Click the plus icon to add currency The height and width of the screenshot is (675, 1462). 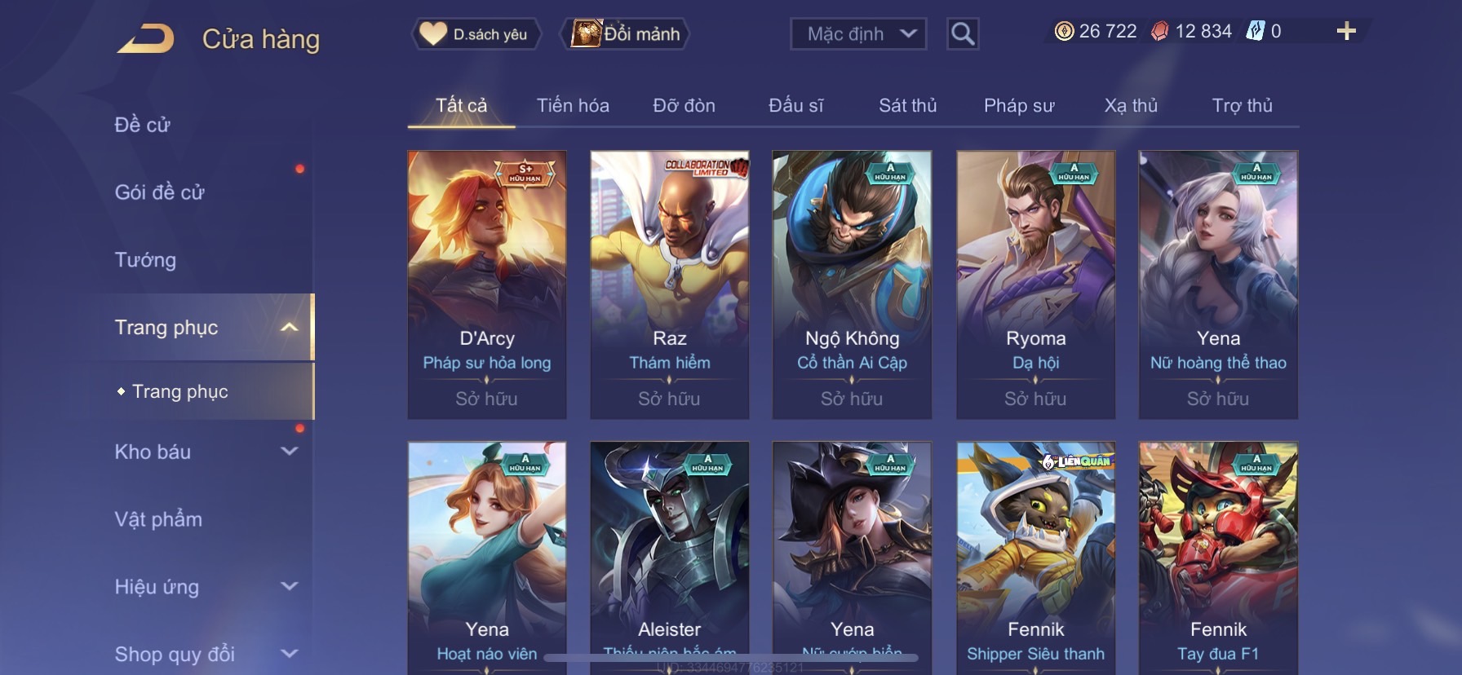[x=1346, y=32]
